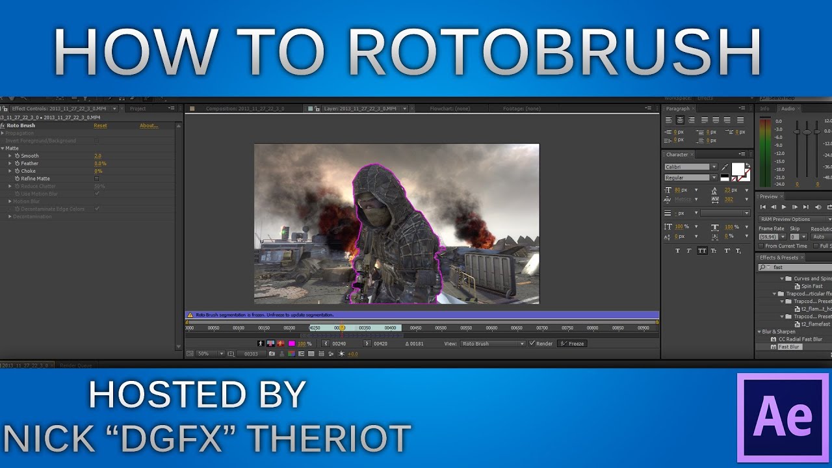
Task: Click the current time 00303 field
Action: pos(251,354)
